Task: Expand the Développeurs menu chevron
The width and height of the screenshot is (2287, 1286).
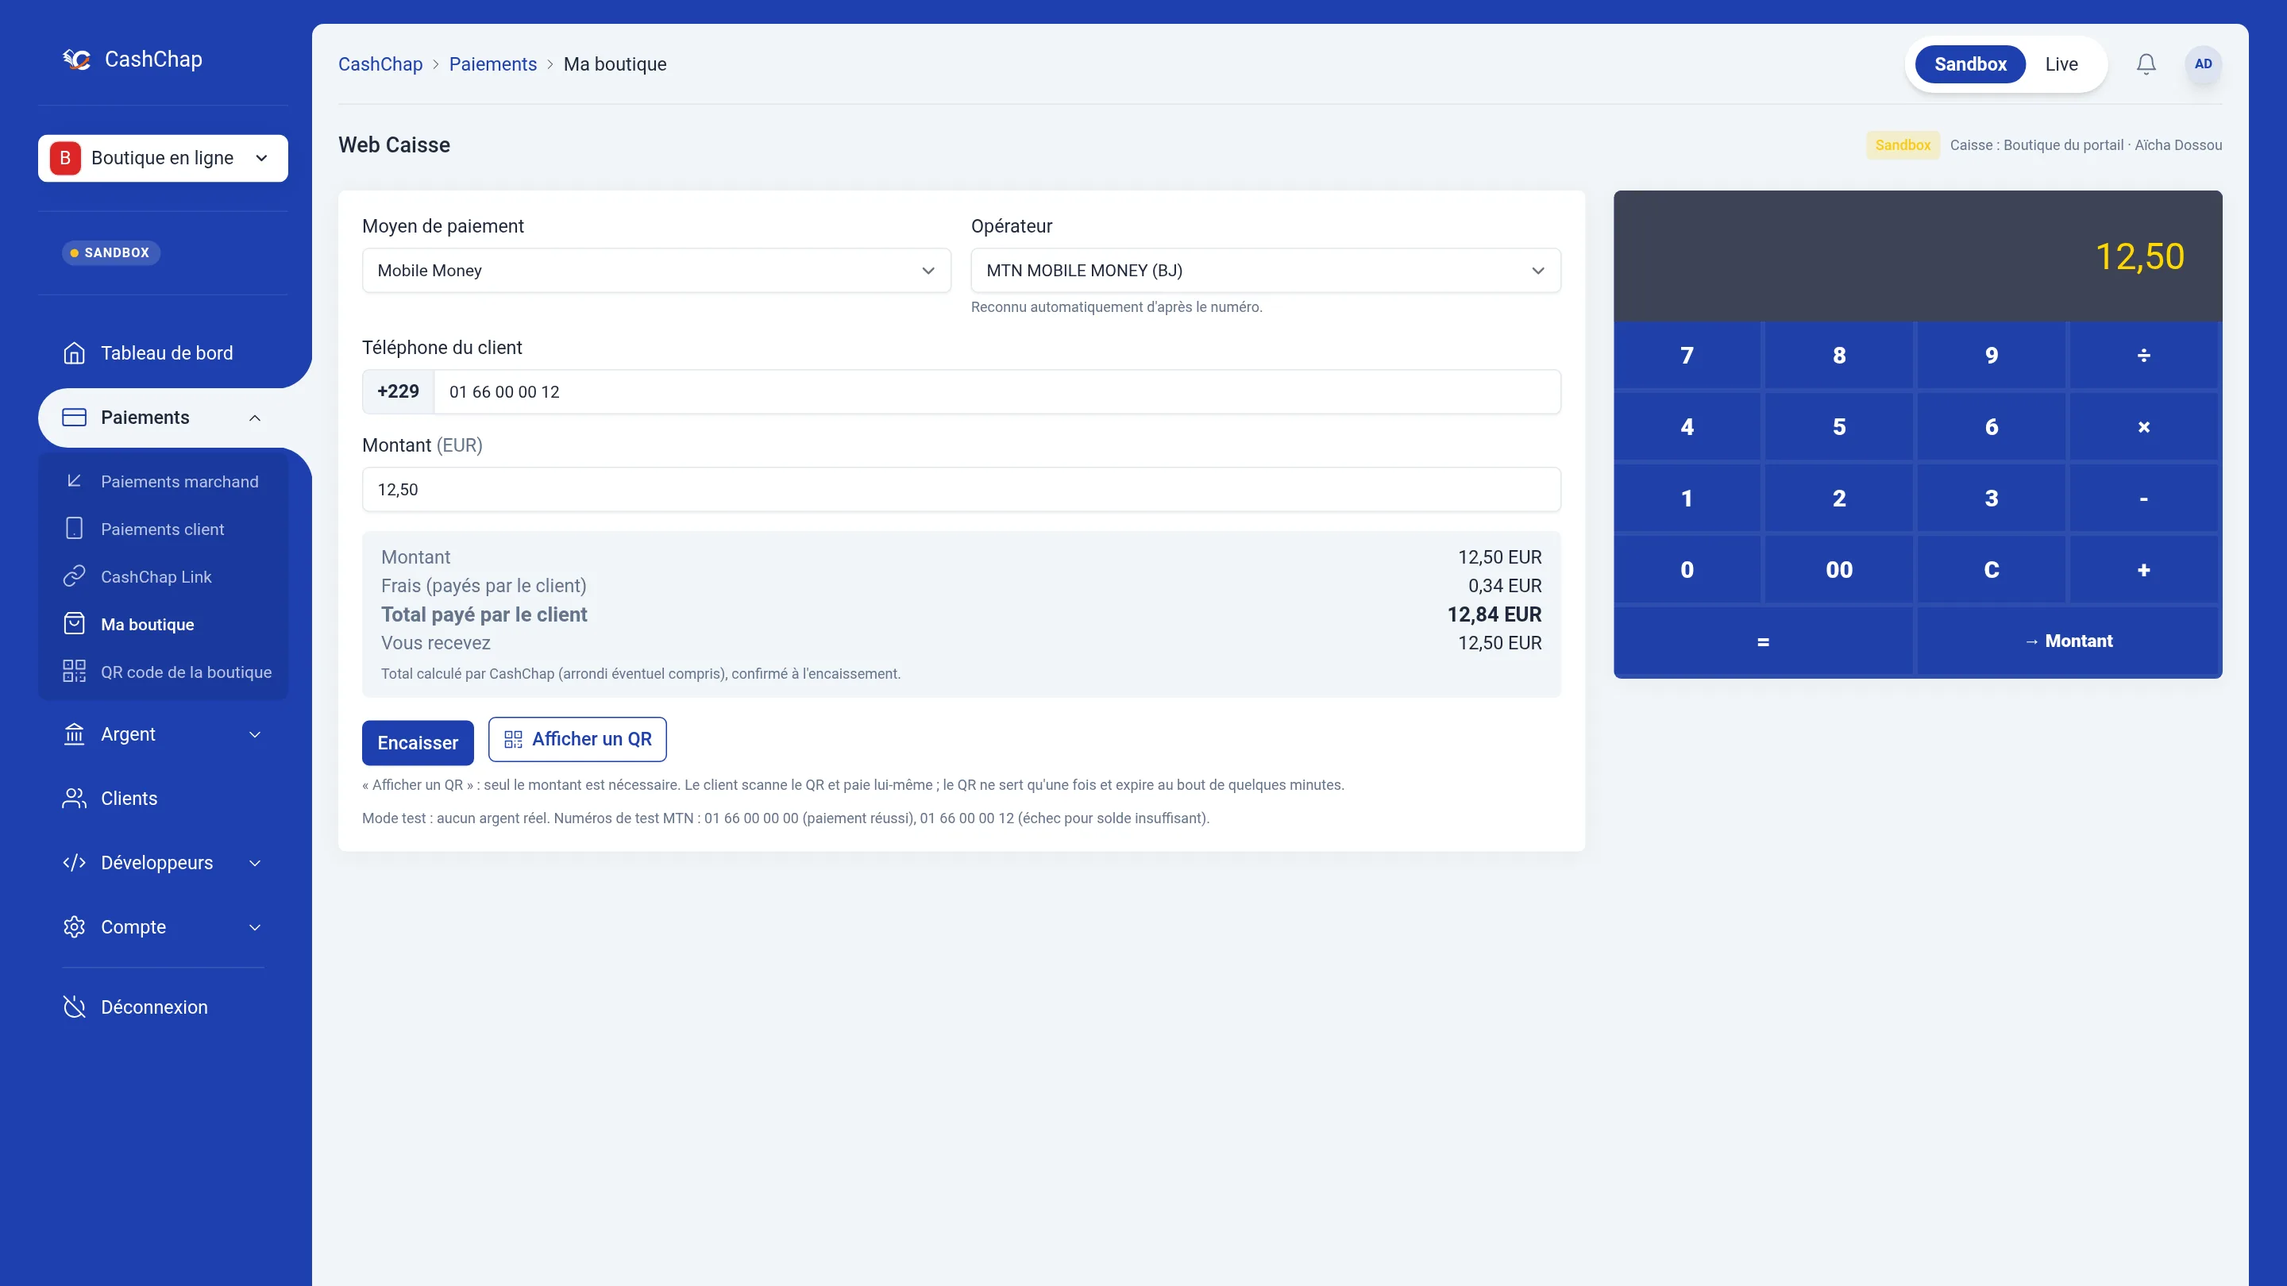Action: (255, 864)
